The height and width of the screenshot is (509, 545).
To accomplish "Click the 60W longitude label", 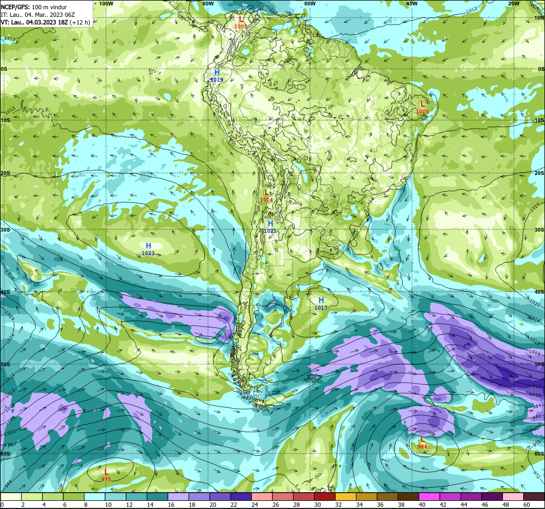I will click(x=310, y=3).
